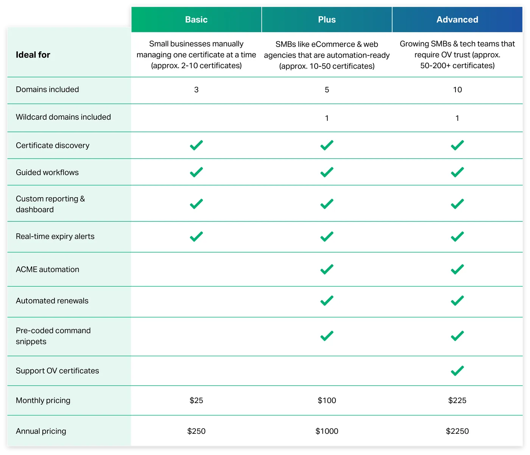
Task: Click the Advanced plan Support OV certificates checkmark
Action: click(x=457, y=370)
